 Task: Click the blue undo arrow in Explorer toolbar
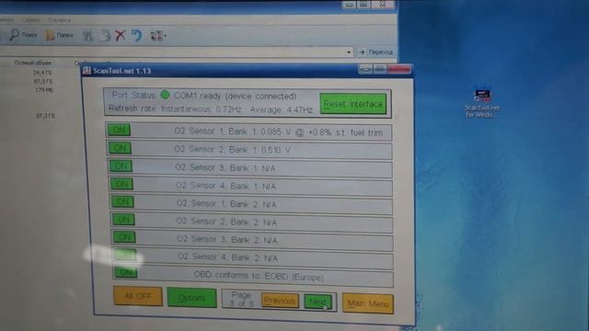point(137,36)
